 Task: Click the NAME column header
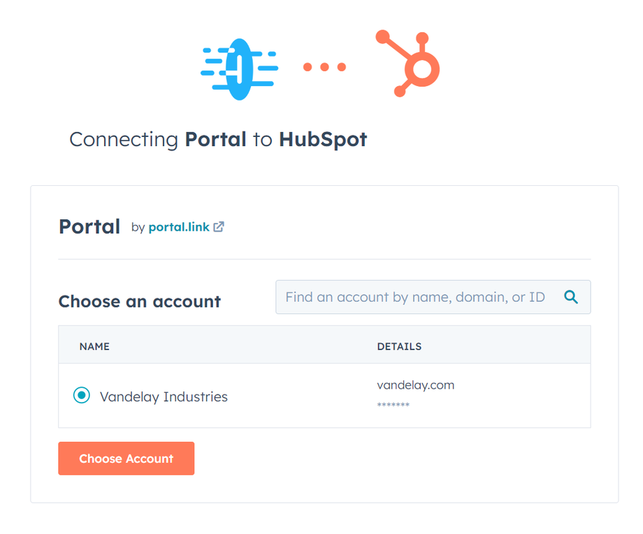[x=94, y=346]
